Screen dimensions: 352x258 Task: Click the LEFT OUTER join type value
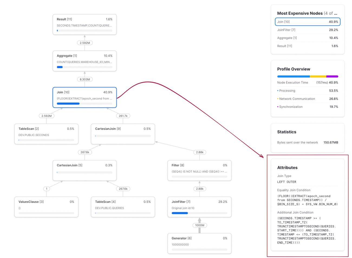287,182
